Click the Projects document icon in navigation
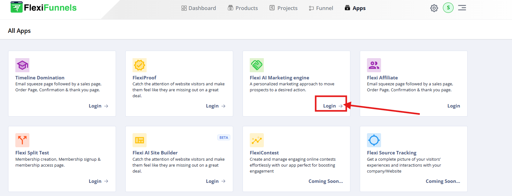Viewport: 512px width, 196px height. tap(272, 8)
